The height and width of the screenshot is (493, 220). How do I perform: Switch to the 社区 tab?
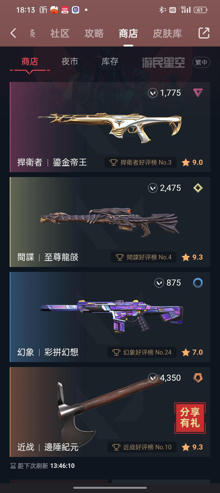tap(60, 33)
